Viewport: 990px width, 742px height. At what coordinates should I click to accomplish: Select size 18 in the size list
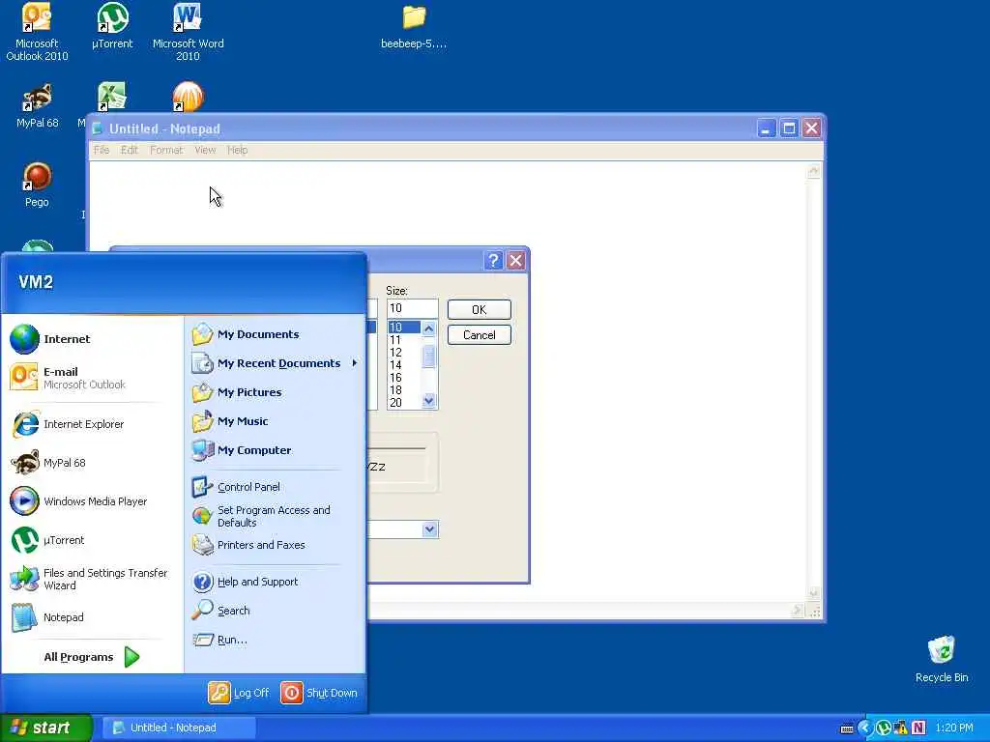[x=404, y=390]
